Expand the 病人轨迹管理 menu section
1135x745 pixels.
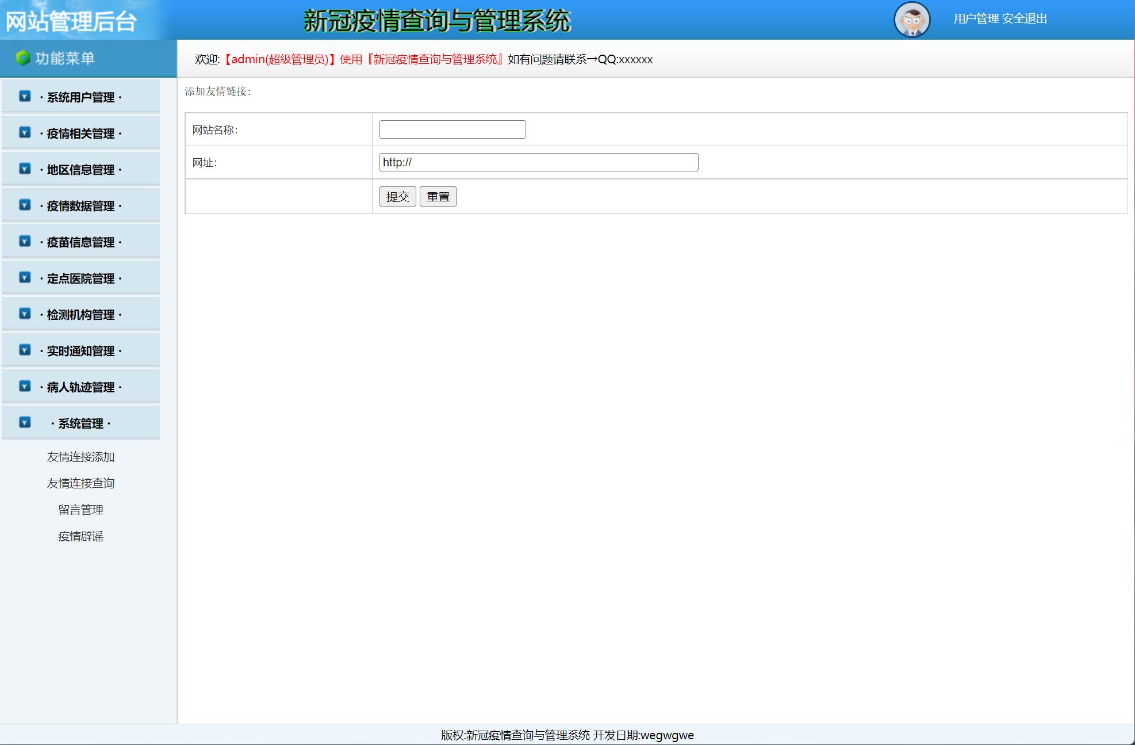tap(80, 387)
